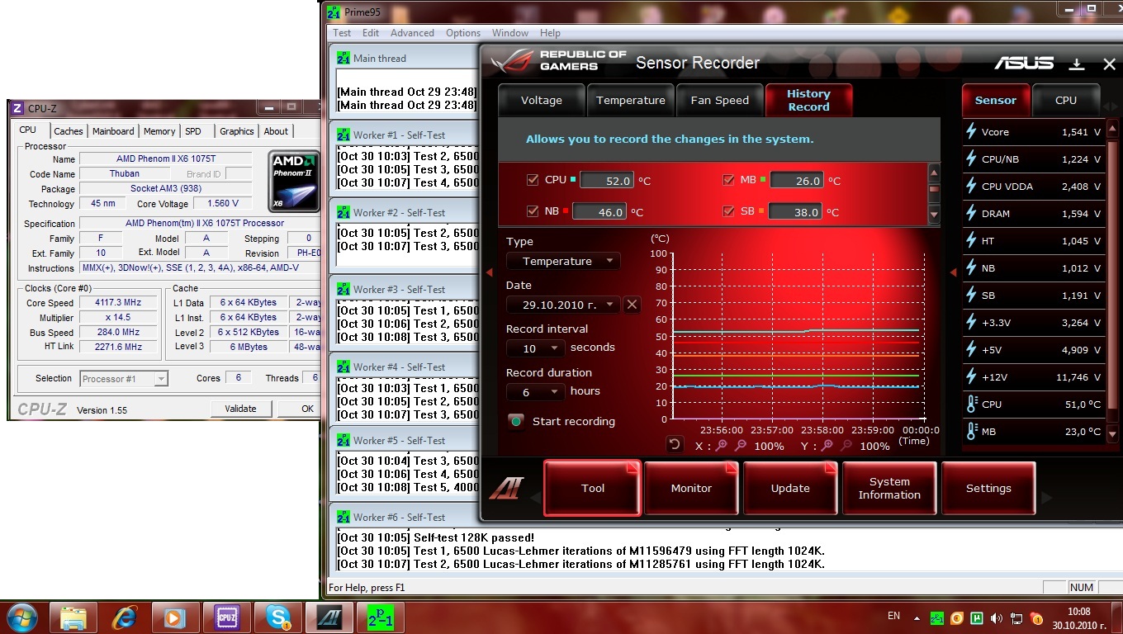
Task: Open the Date dropdown showing 29.10.2010
Action: pos(563,305)
